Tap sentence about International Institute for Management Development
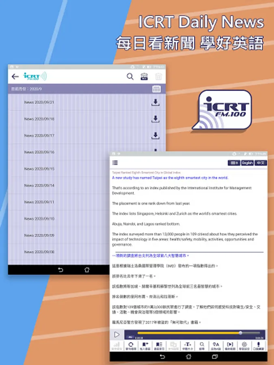Viewport: 274px width, 365px height. point(182,191)
